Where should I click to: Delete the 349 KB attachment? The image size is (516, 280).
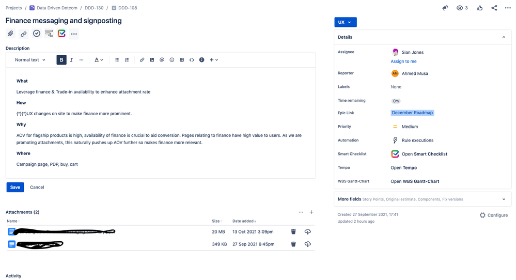pyautogui.click(x=293, y=244)
